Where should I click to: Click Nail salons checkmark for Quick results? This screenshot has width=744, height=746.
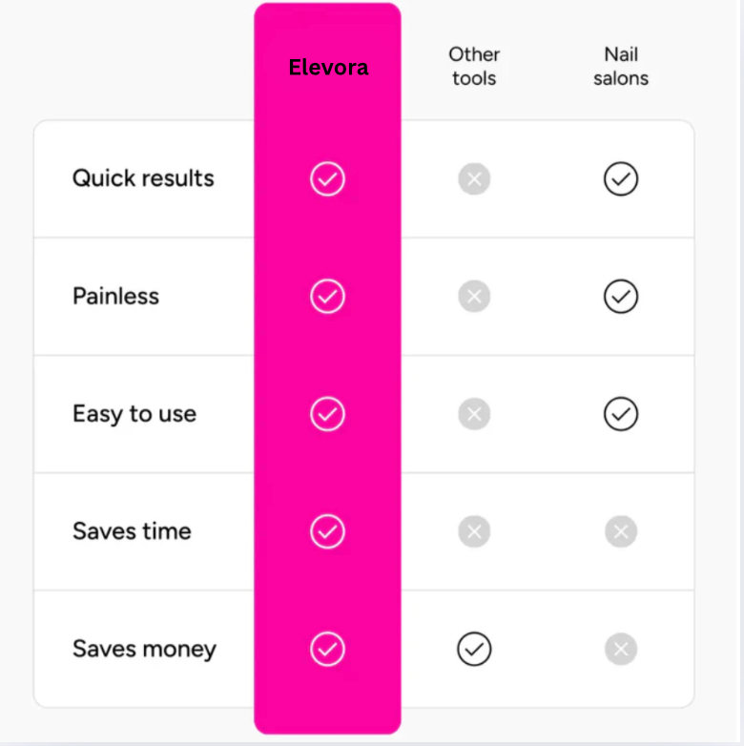[621, 178]
